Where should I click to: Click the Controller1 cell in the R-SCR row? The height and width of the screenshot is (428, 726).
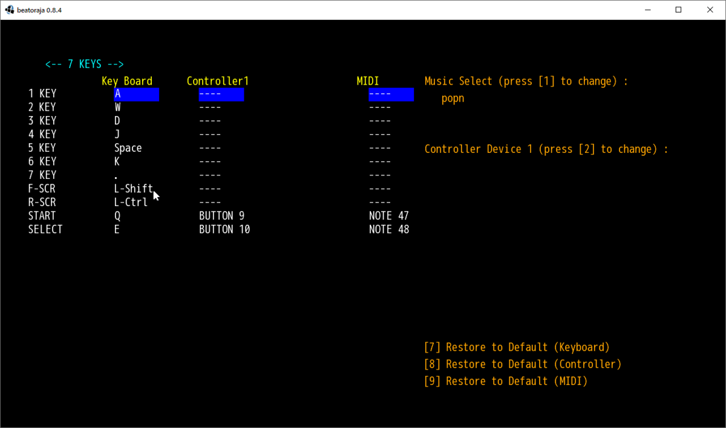[x=210, y=203]
